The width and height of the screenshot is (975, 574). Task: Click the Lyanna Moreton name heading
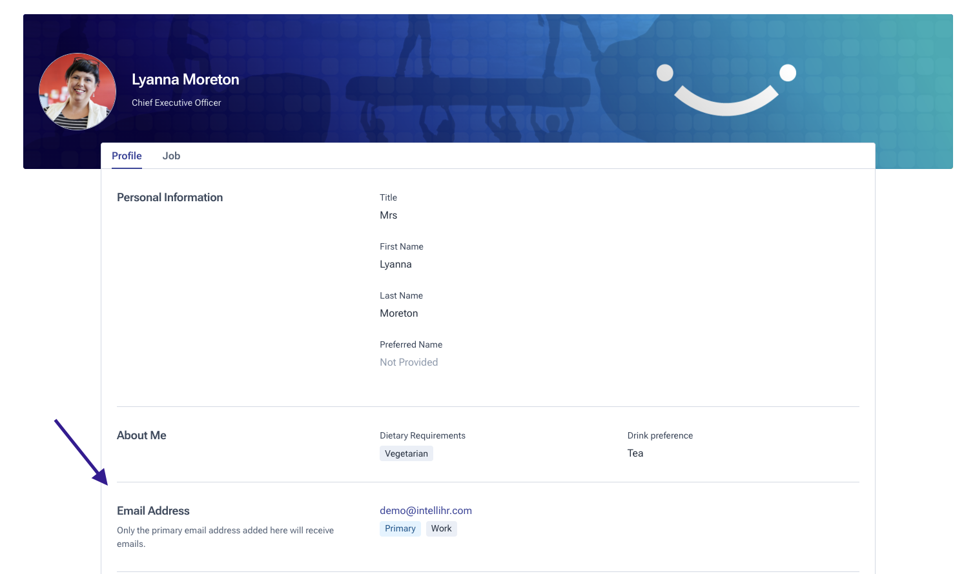coord(185,79)
